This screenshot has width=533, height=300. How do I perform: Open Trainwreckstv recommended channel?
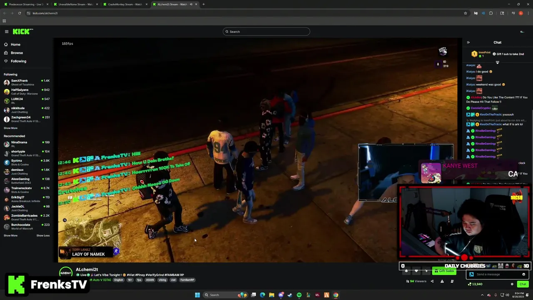27,190
